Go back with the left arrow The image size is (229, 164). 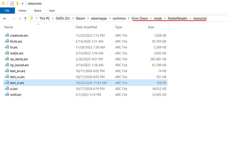pyautogui.click(x=5, y=19)
